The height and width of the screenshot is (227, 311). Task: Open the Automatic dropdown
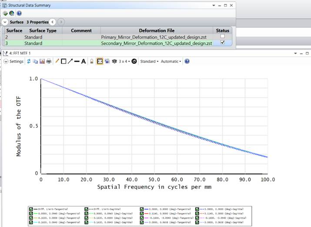coord(171,61)
